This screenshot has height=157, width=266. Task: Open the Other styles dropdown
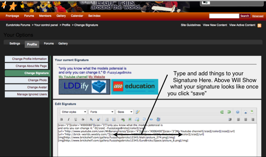coord(74,112)
